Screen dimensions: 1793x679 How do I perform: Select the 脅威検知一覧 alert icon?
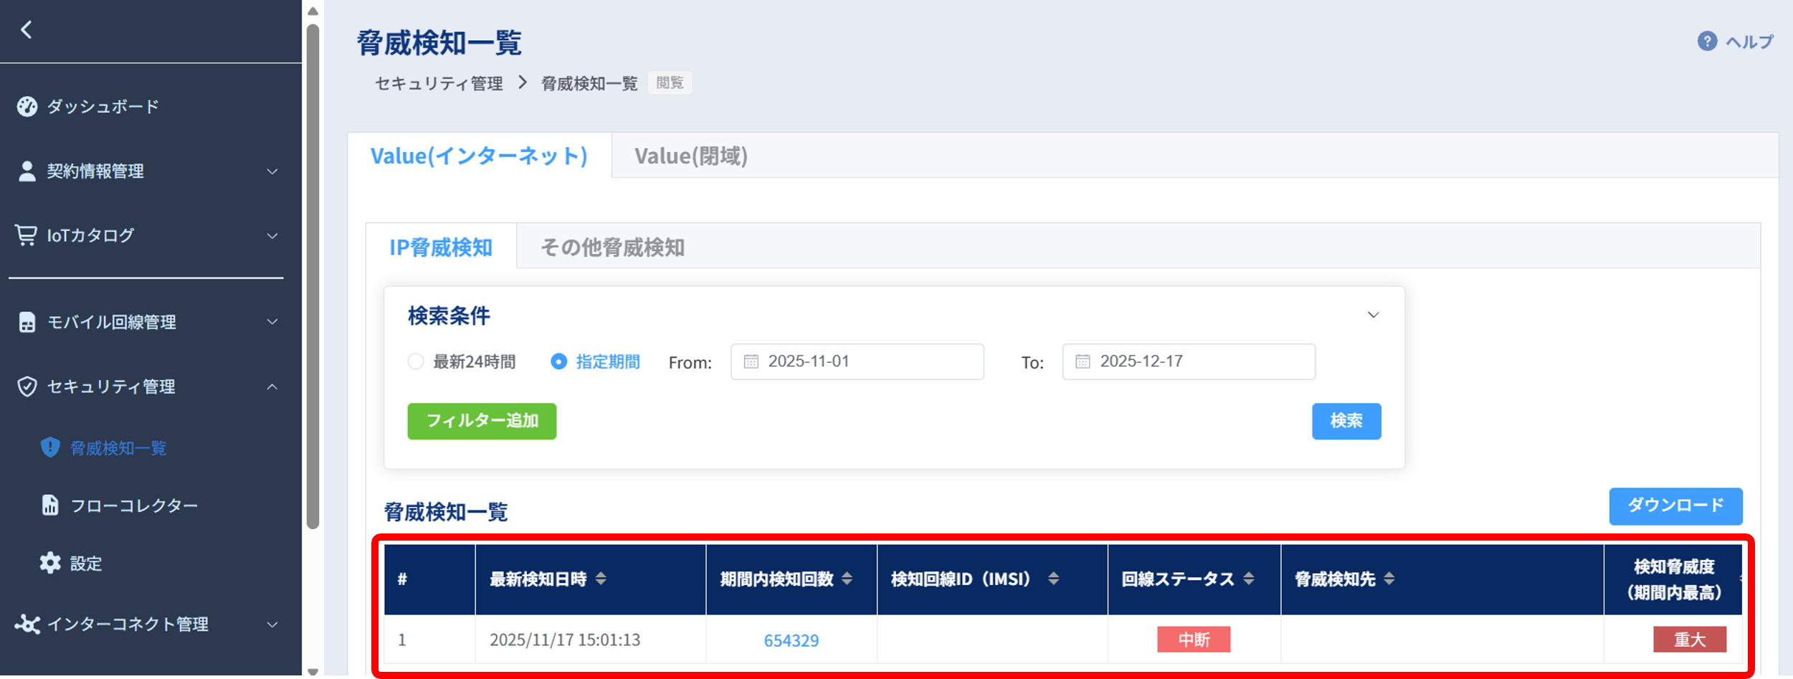tap(49, 449)
